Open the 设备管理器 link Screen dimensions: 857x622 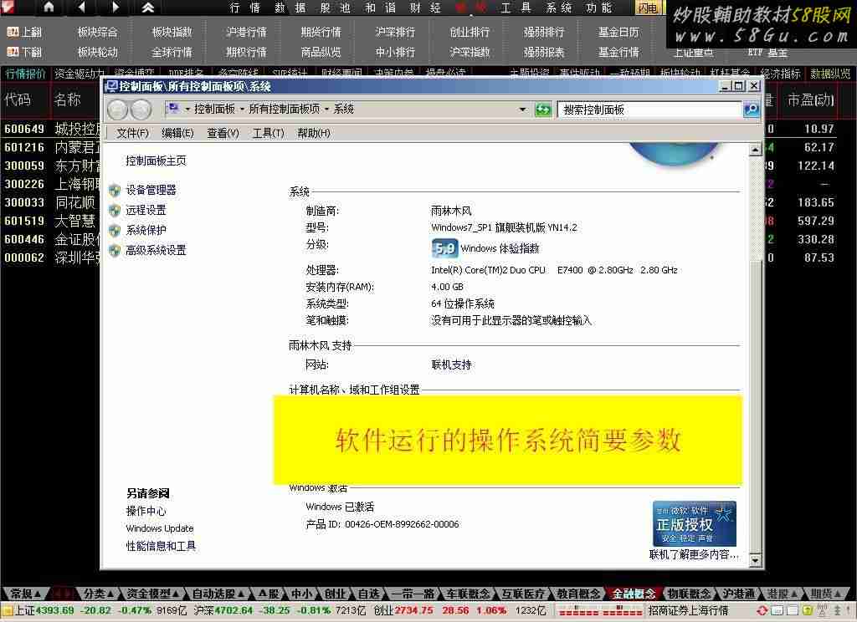151,190
